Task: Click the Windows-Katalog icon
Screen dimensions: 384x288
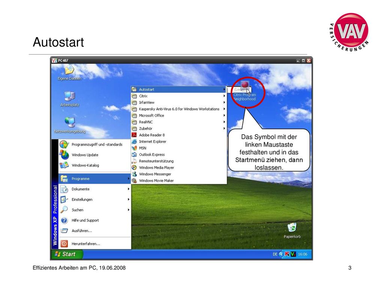Action: 64,165
